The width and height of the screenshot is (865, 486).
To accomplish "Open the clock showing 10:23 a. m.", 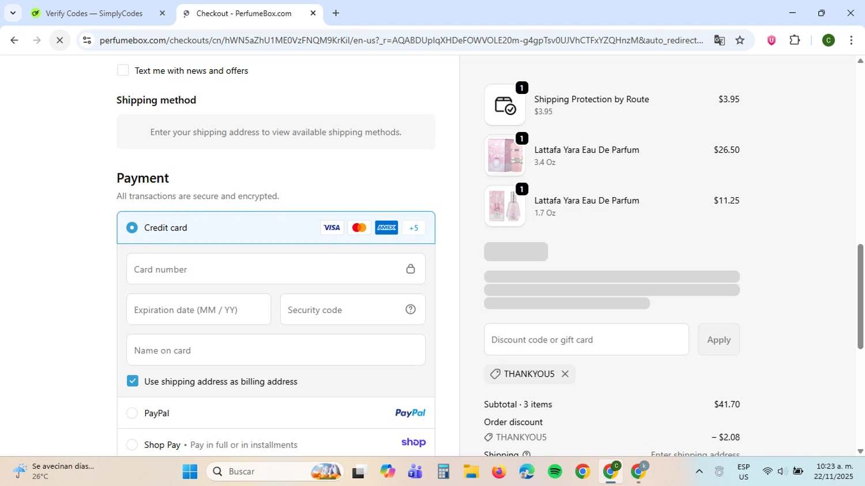I will click(x=834, y=472).
